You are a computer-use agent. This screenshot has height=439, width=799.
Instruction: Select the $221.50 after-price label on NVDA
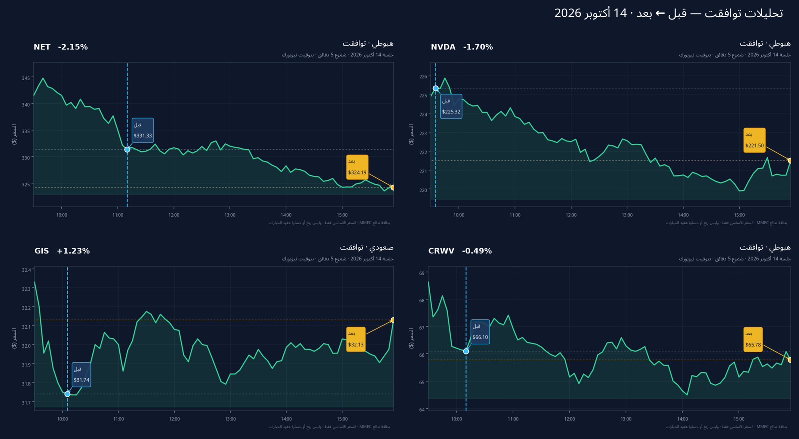(754, 140)
